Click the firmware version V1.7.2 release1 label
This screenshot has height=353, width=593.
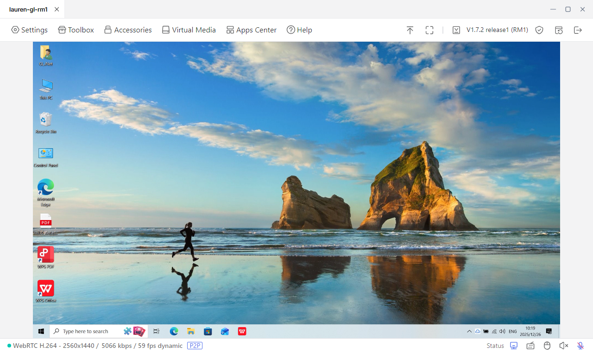click(x=497, y=30)
